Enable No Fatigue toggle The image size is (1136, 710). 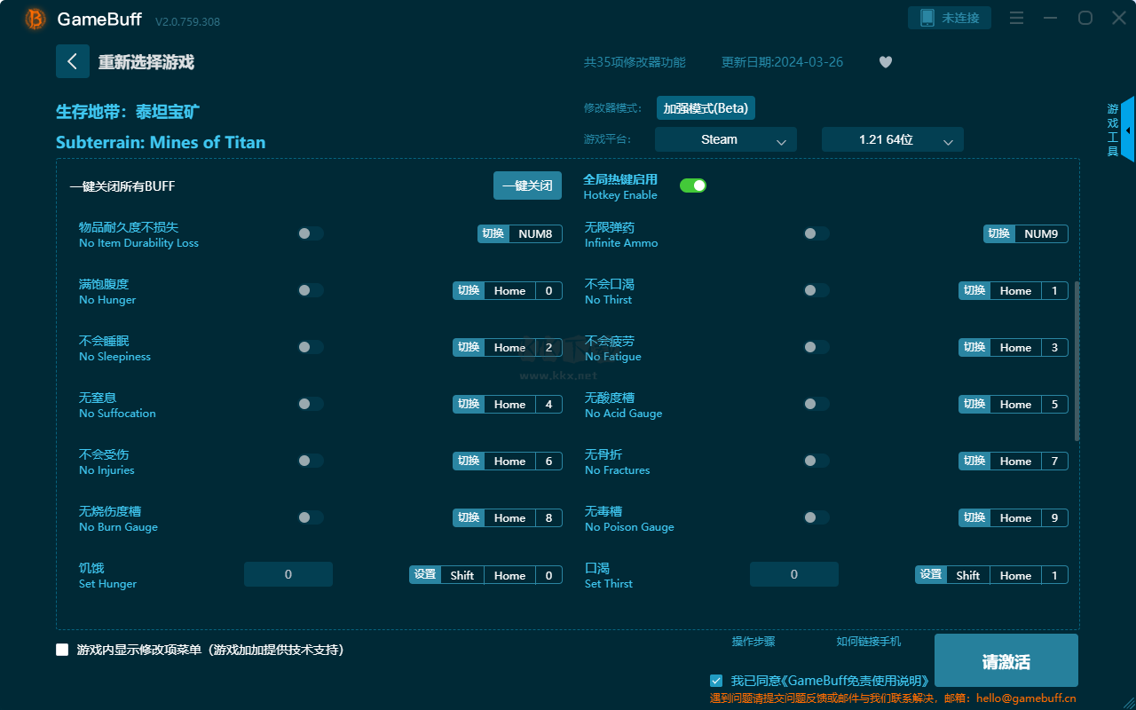click(816, 347)
